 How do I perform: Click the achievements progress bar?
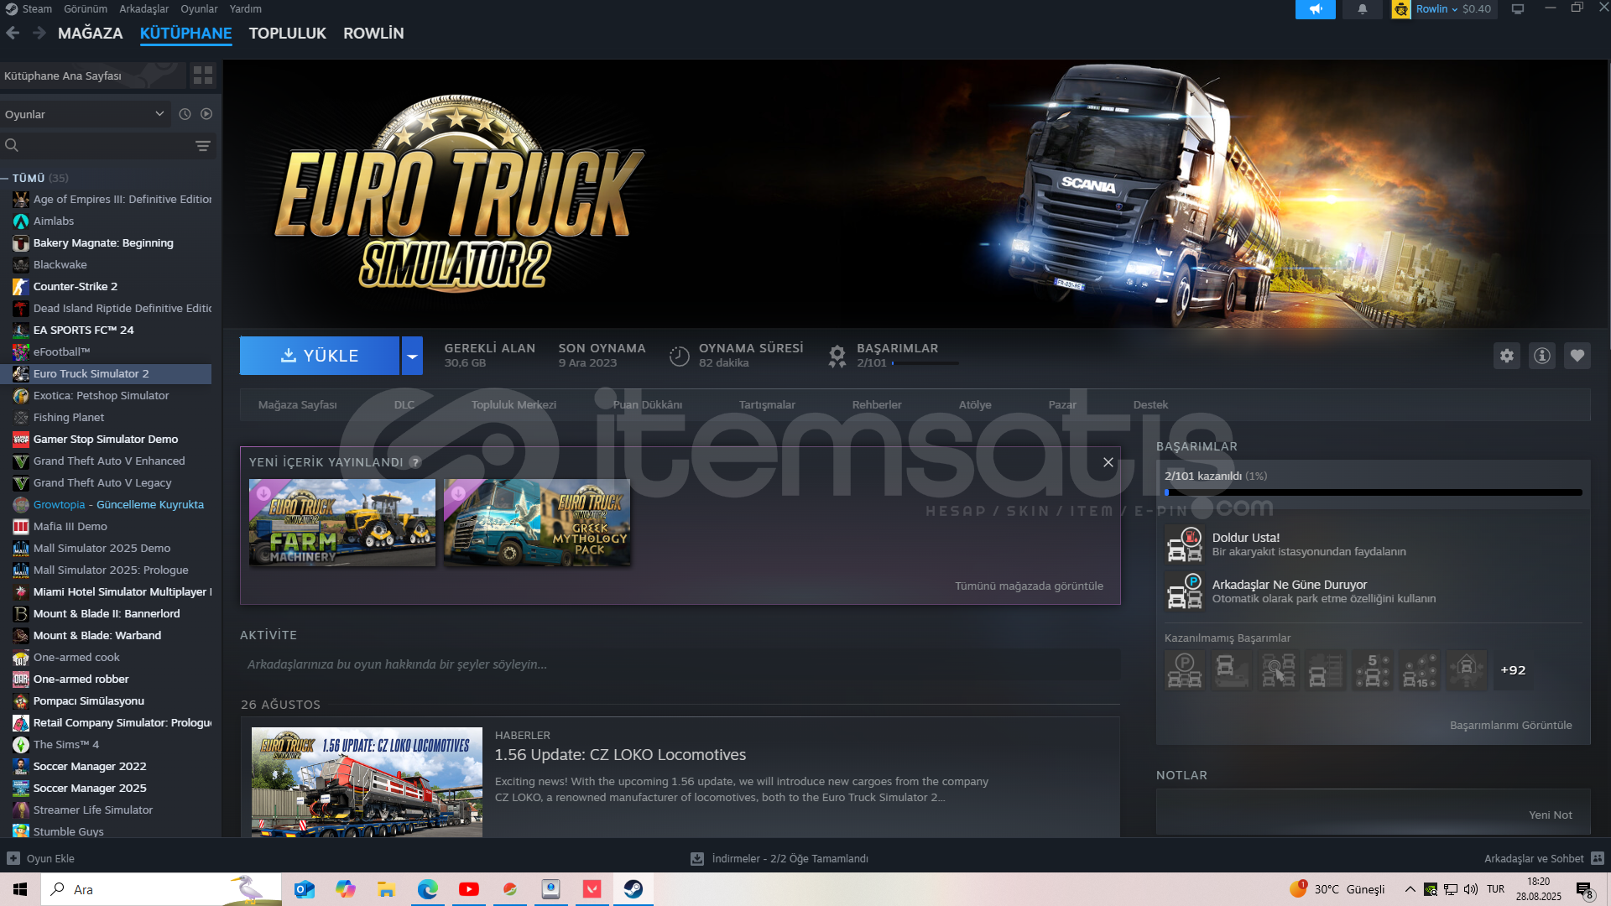pyautogui.click(x=1373, y=492)
